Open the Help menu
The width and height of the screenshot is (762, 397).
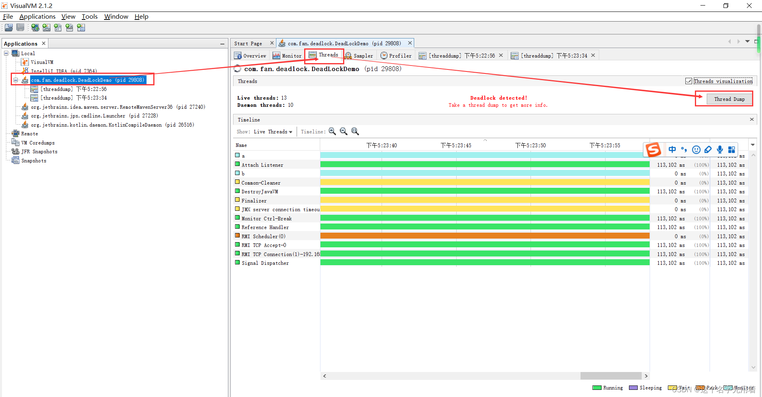point(141,16)
